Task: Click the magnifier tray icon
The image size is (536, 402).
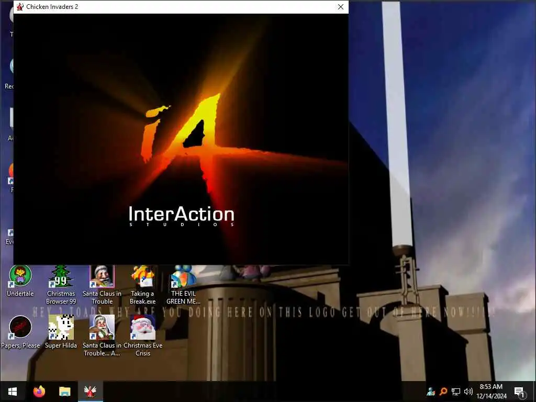Action: tap(443, 392)
